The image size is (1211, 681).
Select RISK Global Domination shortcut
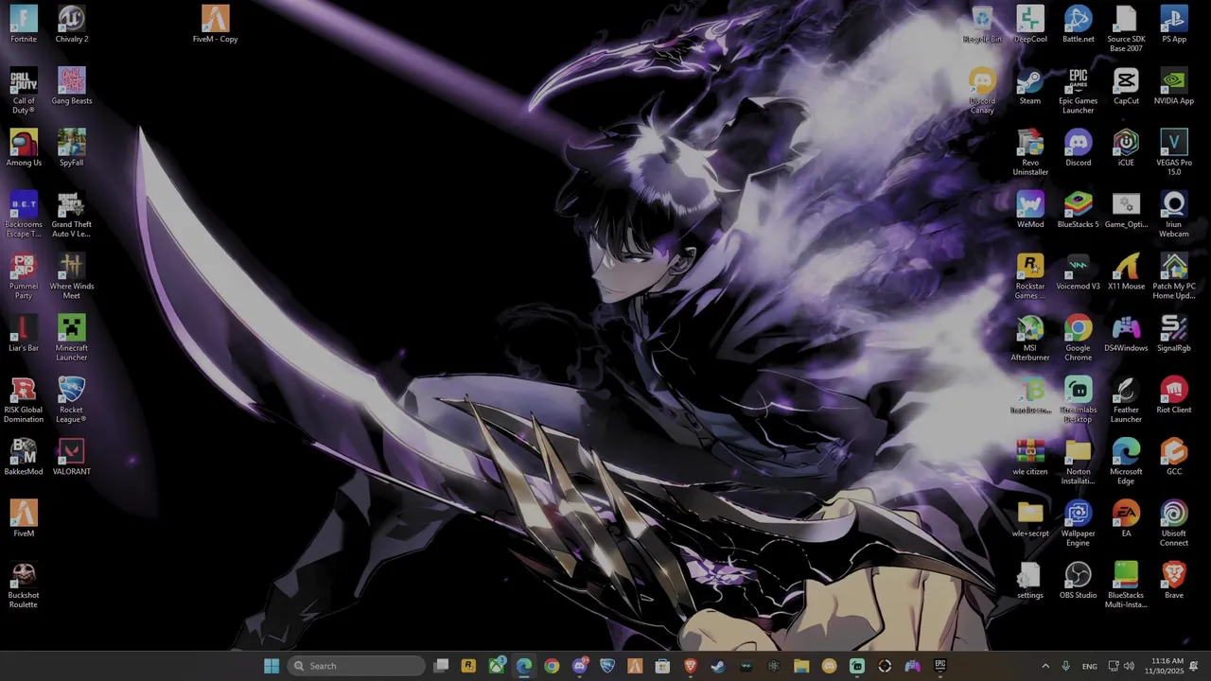tap(24, 400)
